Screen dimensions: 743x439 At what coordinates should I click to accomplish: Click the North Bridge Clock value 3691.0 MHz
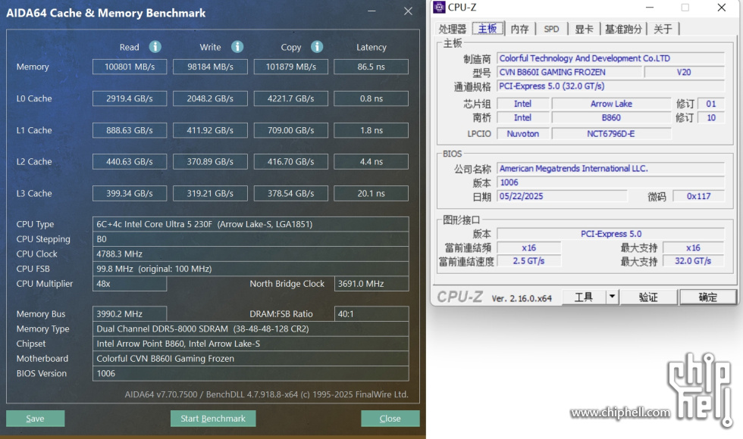click(x=371, y=283)
